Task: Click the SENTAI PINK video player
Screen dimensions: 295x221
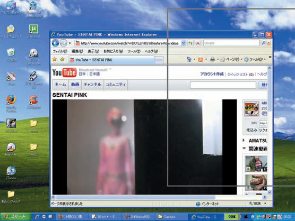Action: click(x=144, y=147)
